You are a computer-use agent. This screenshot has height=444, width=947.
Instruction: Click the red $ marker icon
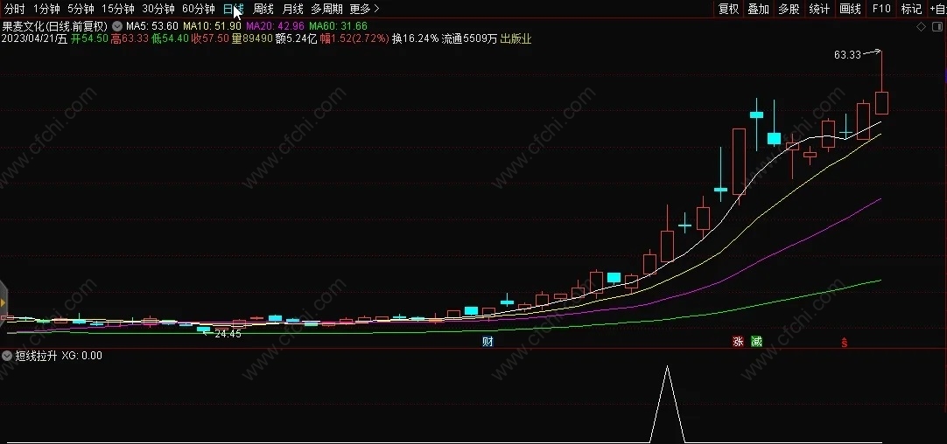(x=845, y=343)
